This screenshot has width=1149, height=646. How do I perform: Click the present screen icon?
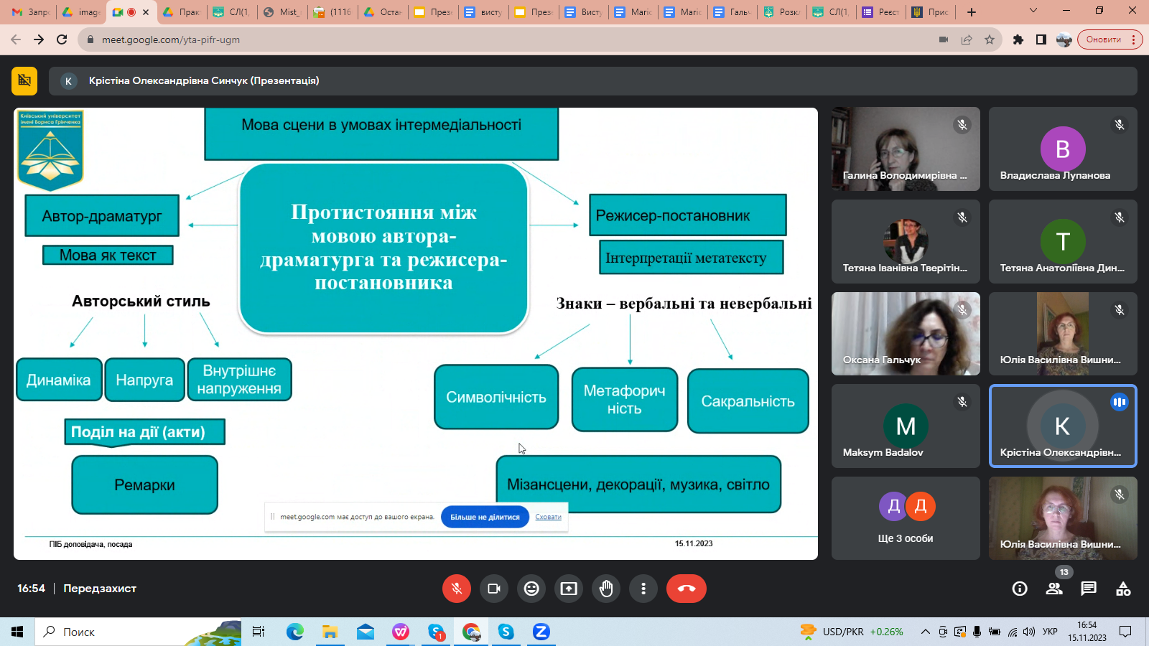569,589
